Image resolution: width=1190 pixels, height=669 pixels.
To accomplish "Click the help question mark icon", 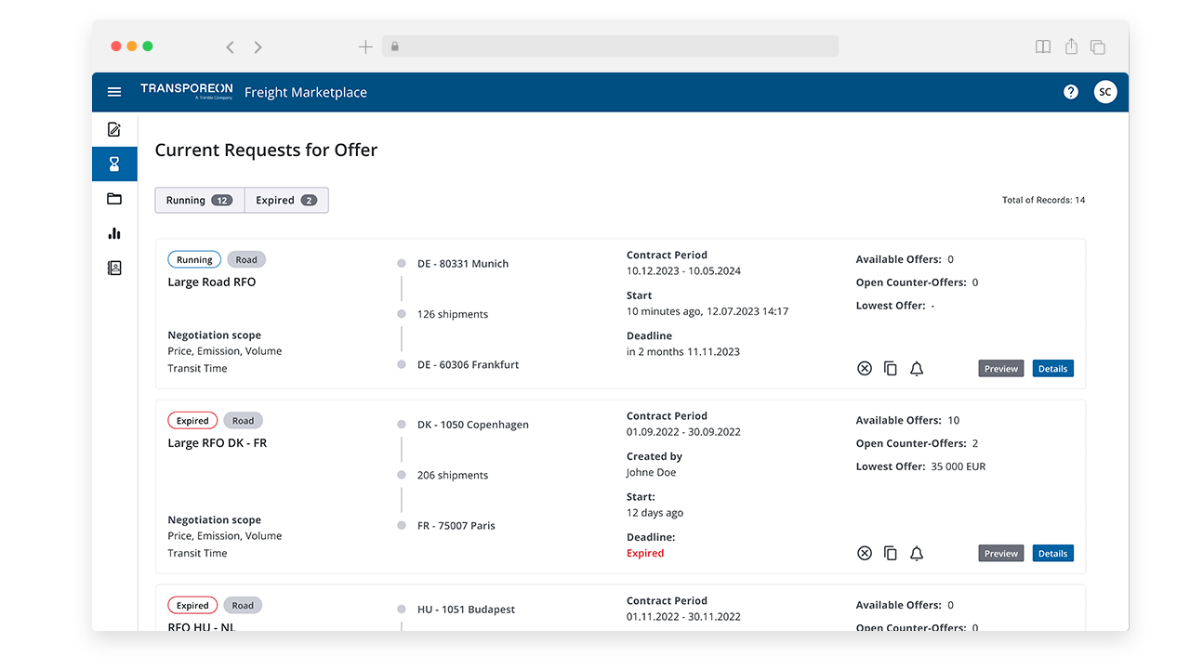I will 1070,92.
